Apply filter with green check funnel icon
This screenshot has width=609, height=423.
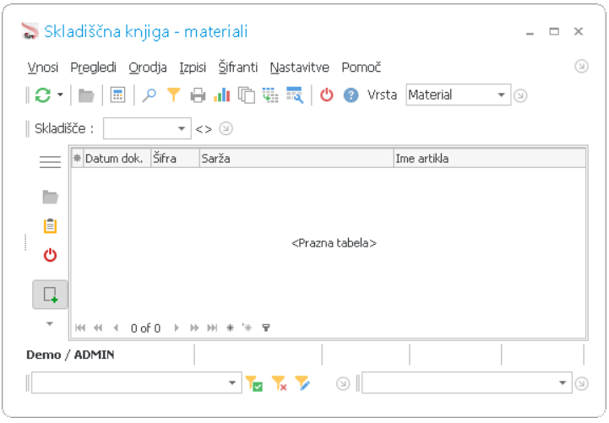click(254, 383)
